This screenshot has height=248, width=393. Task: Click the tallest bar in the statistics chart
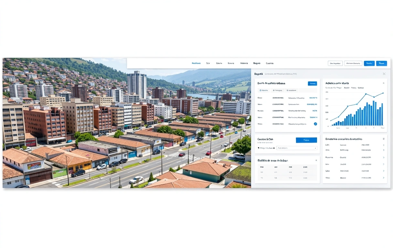coord(374,113)
